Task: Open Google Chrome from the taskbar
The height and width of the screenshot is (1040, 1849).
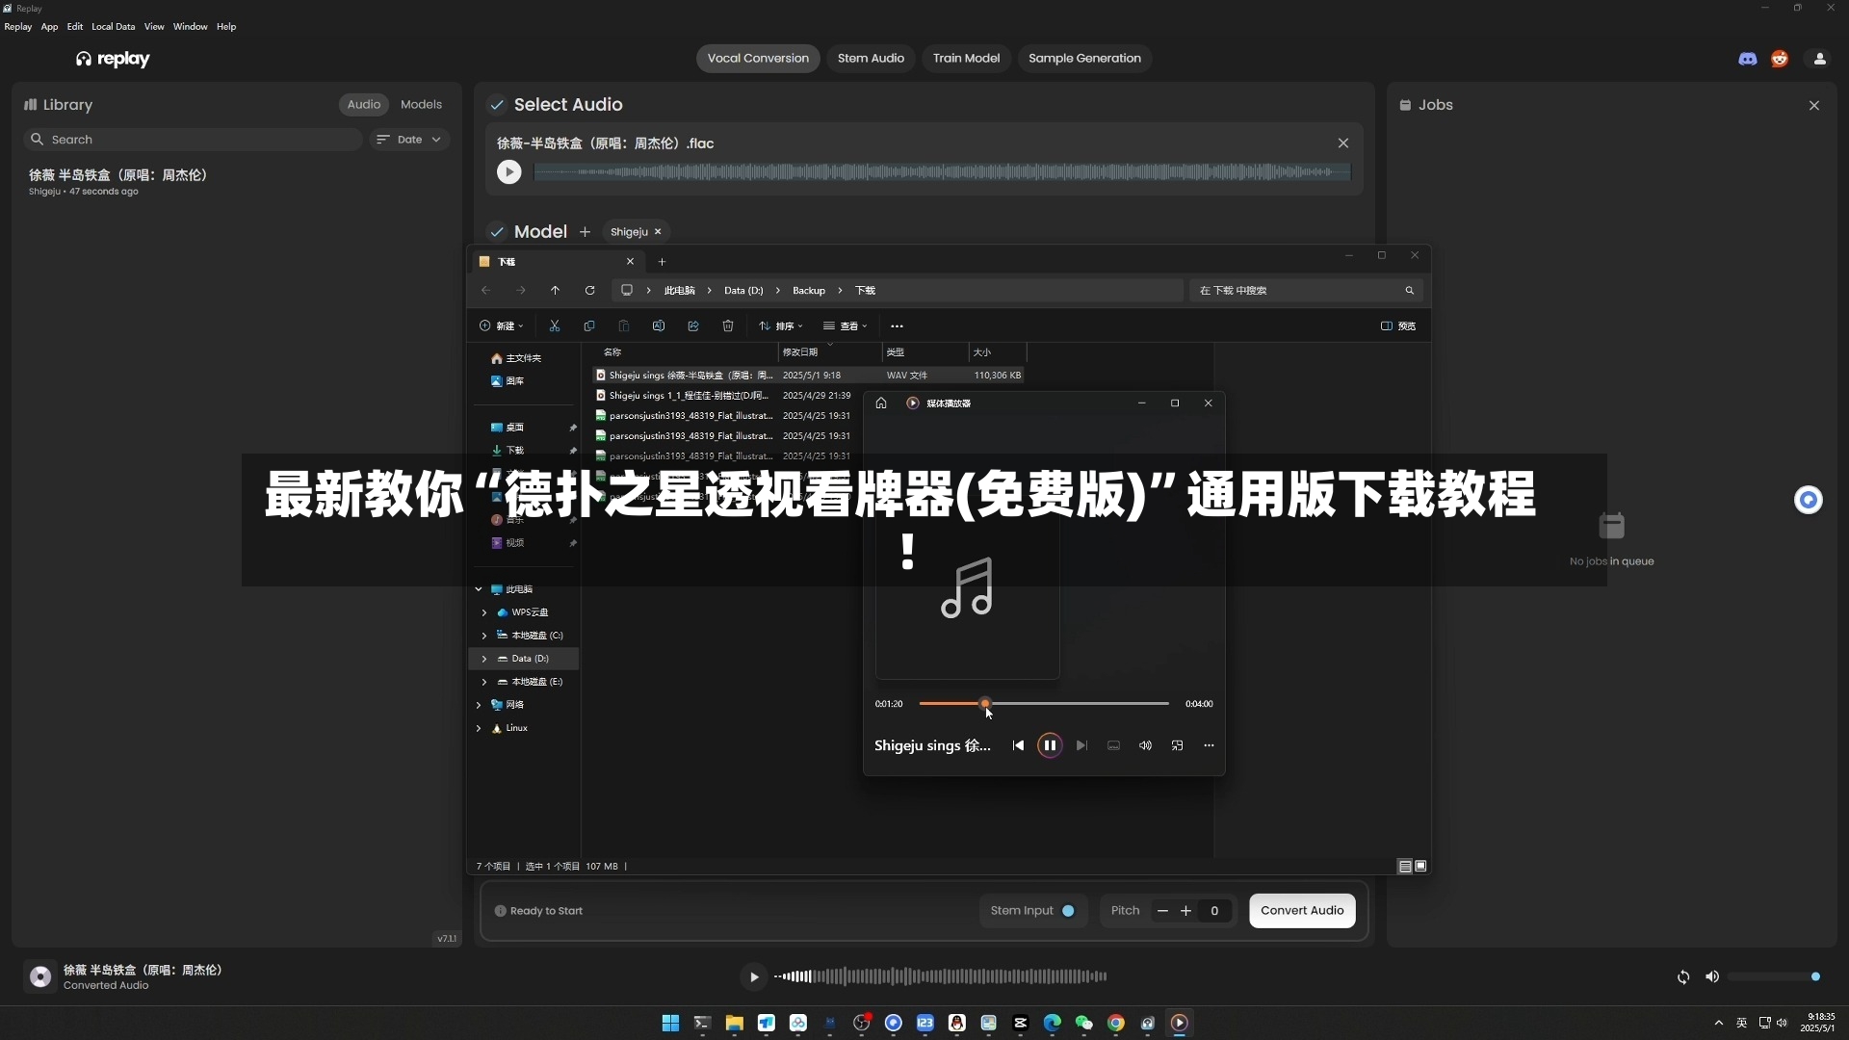Action: (1116, 1024)
